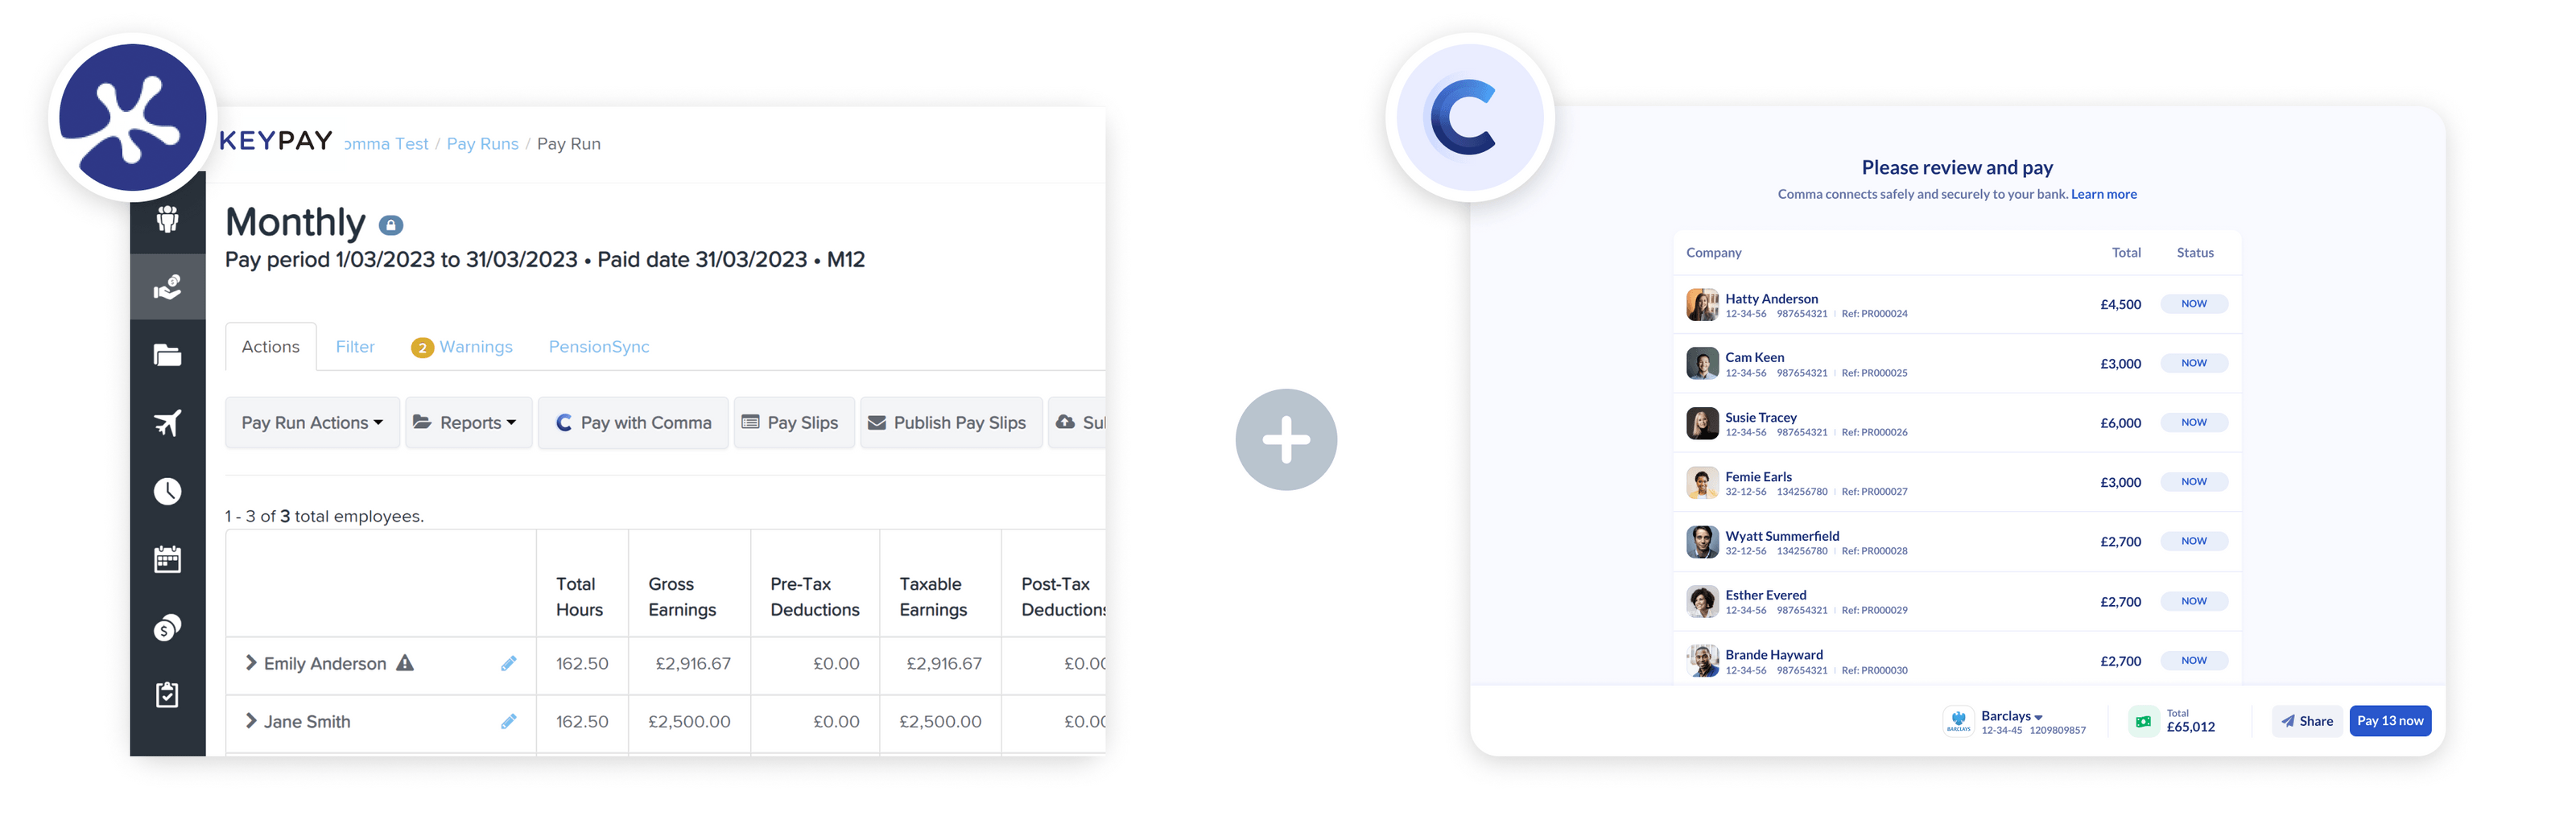Open the Learn more link
The image size is (2576, 820).
2104,193
